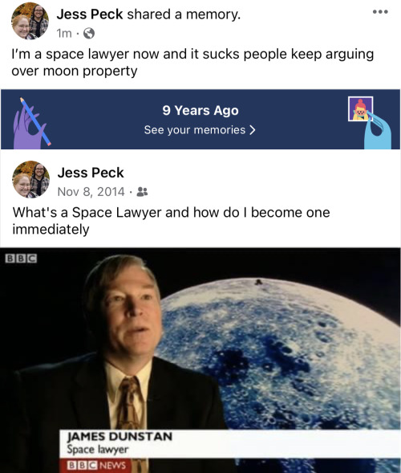The width and height of the screenshot is (401, 473).
Task: Open the profile picture on the 2014 post
Action: [x=30, y=180]
